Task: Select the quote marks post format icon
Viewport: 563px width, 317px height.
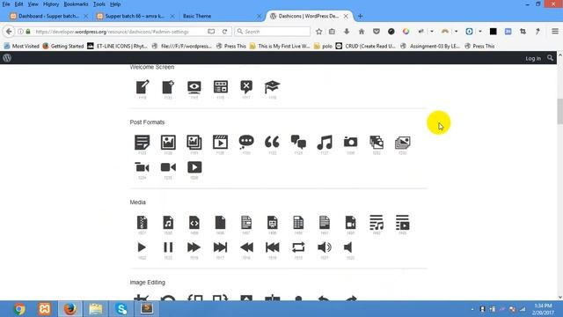Action: [x=272, y=143]
